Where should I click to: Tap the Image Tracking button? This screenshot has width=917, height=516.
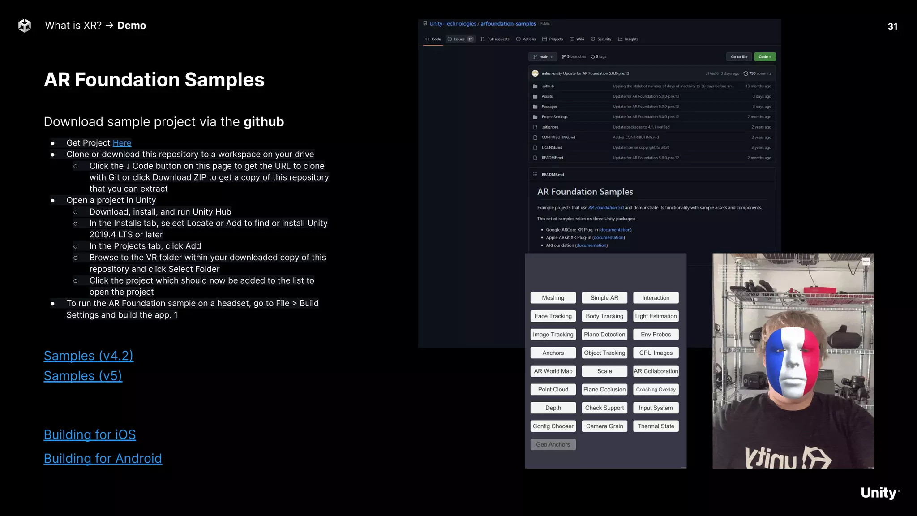[x=553, y=335]
